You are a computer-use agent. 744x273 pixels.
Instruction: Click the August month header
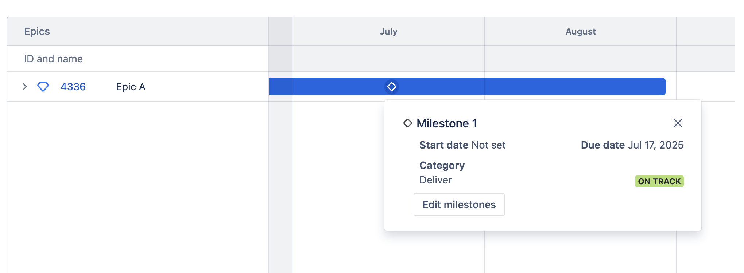click(581, 32)
